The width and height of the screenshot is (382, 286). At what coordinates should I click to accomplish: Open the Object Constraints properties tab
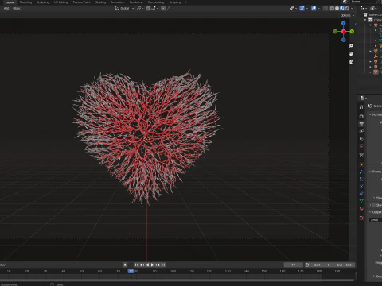[361, 194]
